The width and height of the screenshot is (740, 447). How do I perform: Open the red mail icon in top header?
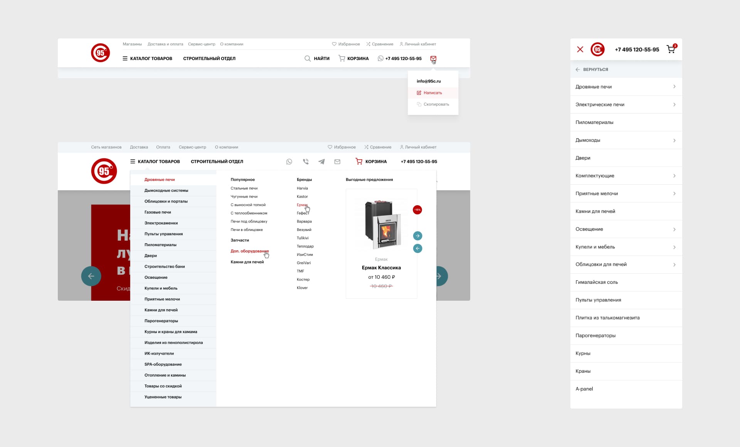[x=433, y=59]
